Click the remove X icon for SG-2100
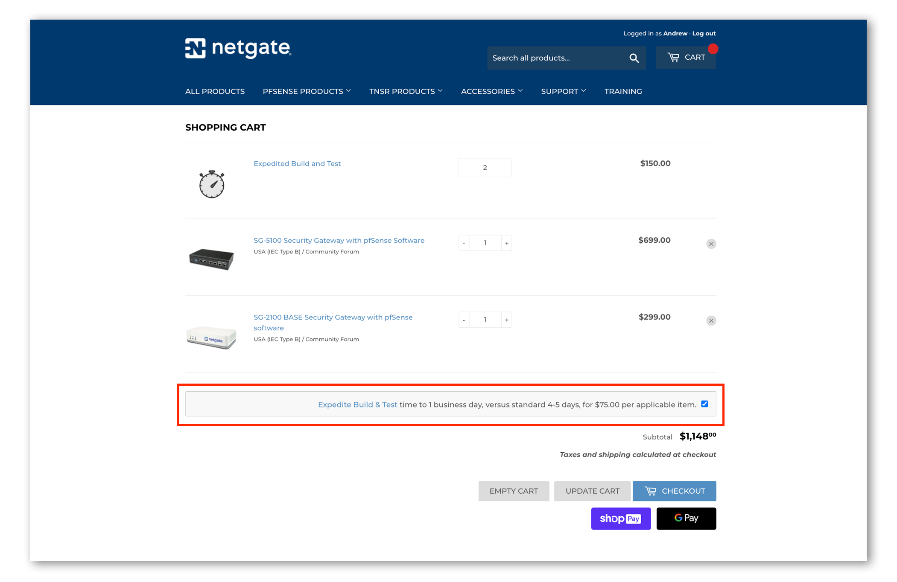 click(x=710, y=320)
